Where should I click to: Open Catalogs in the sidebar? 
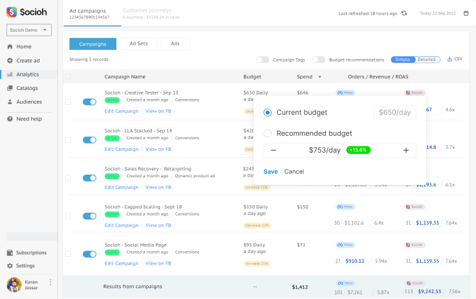pyautogui.click(x=27, y=88)
